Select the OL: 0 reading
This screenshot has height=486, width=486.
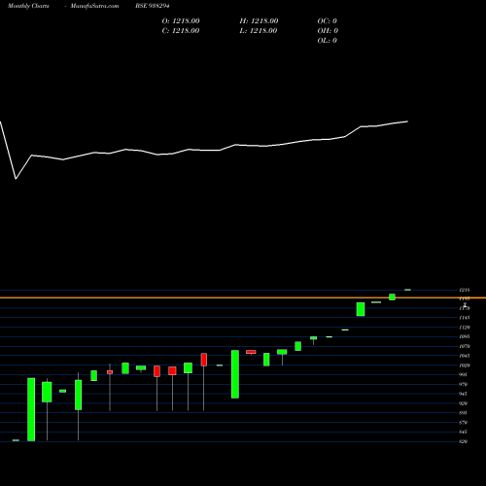(328, 41)
